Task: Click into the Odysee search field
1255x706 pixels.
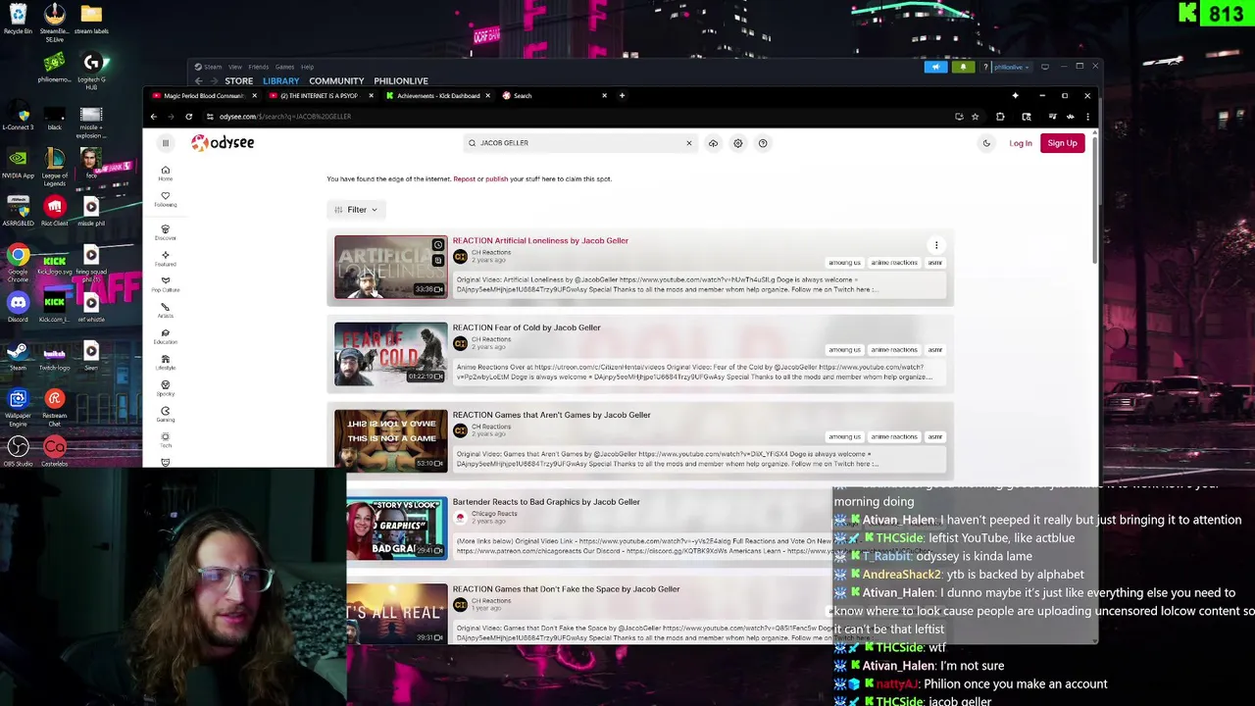Action: point(578,143)
